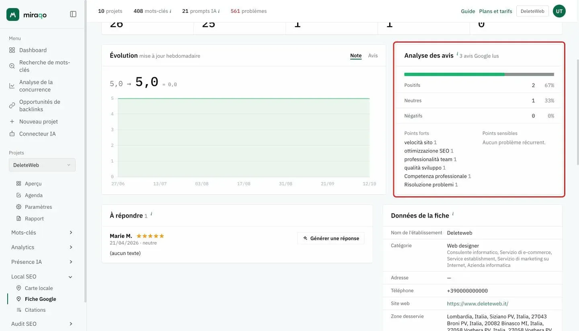The height and width of the screenshot is (331, 579).
Task: Click the DeleteWeb button in the top bar
Action: (x=532, y=11)
